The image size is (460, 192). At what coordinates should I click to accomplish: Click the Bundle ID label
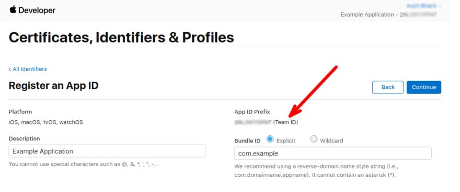click(247, 140)
